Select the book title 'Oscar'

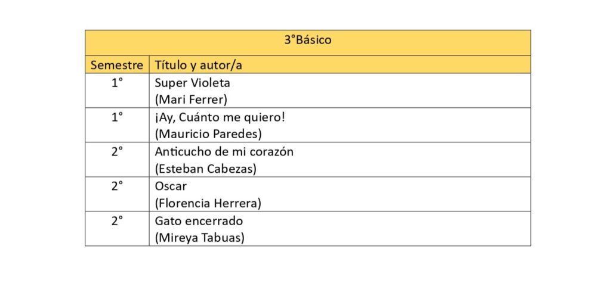point(171,186)
